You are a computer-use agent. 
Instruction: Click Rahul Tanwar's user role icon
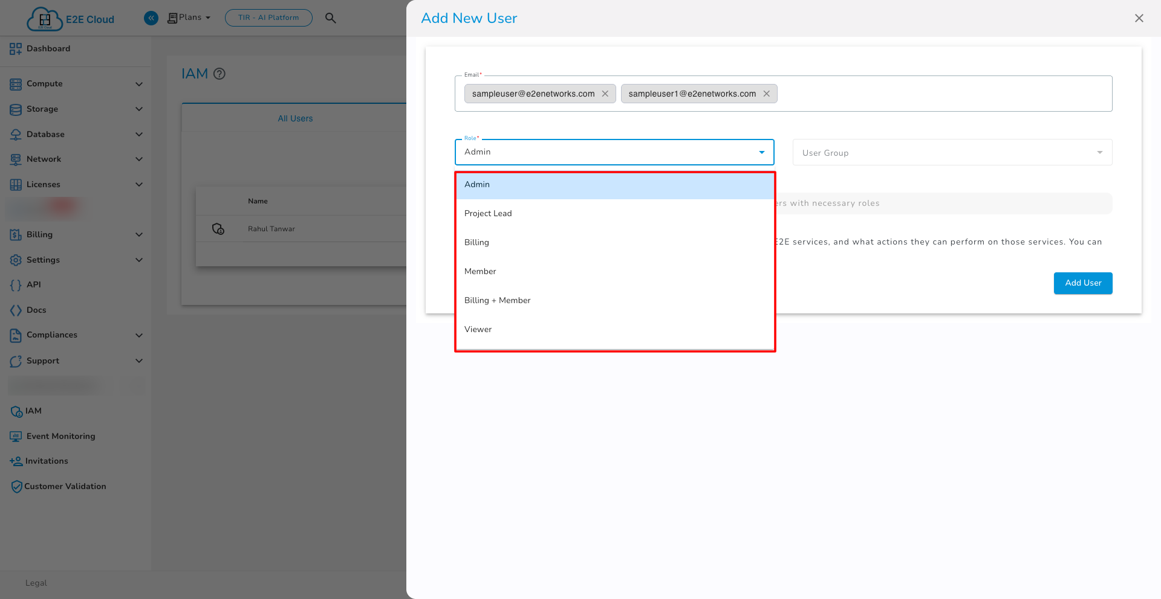point(218,229)
